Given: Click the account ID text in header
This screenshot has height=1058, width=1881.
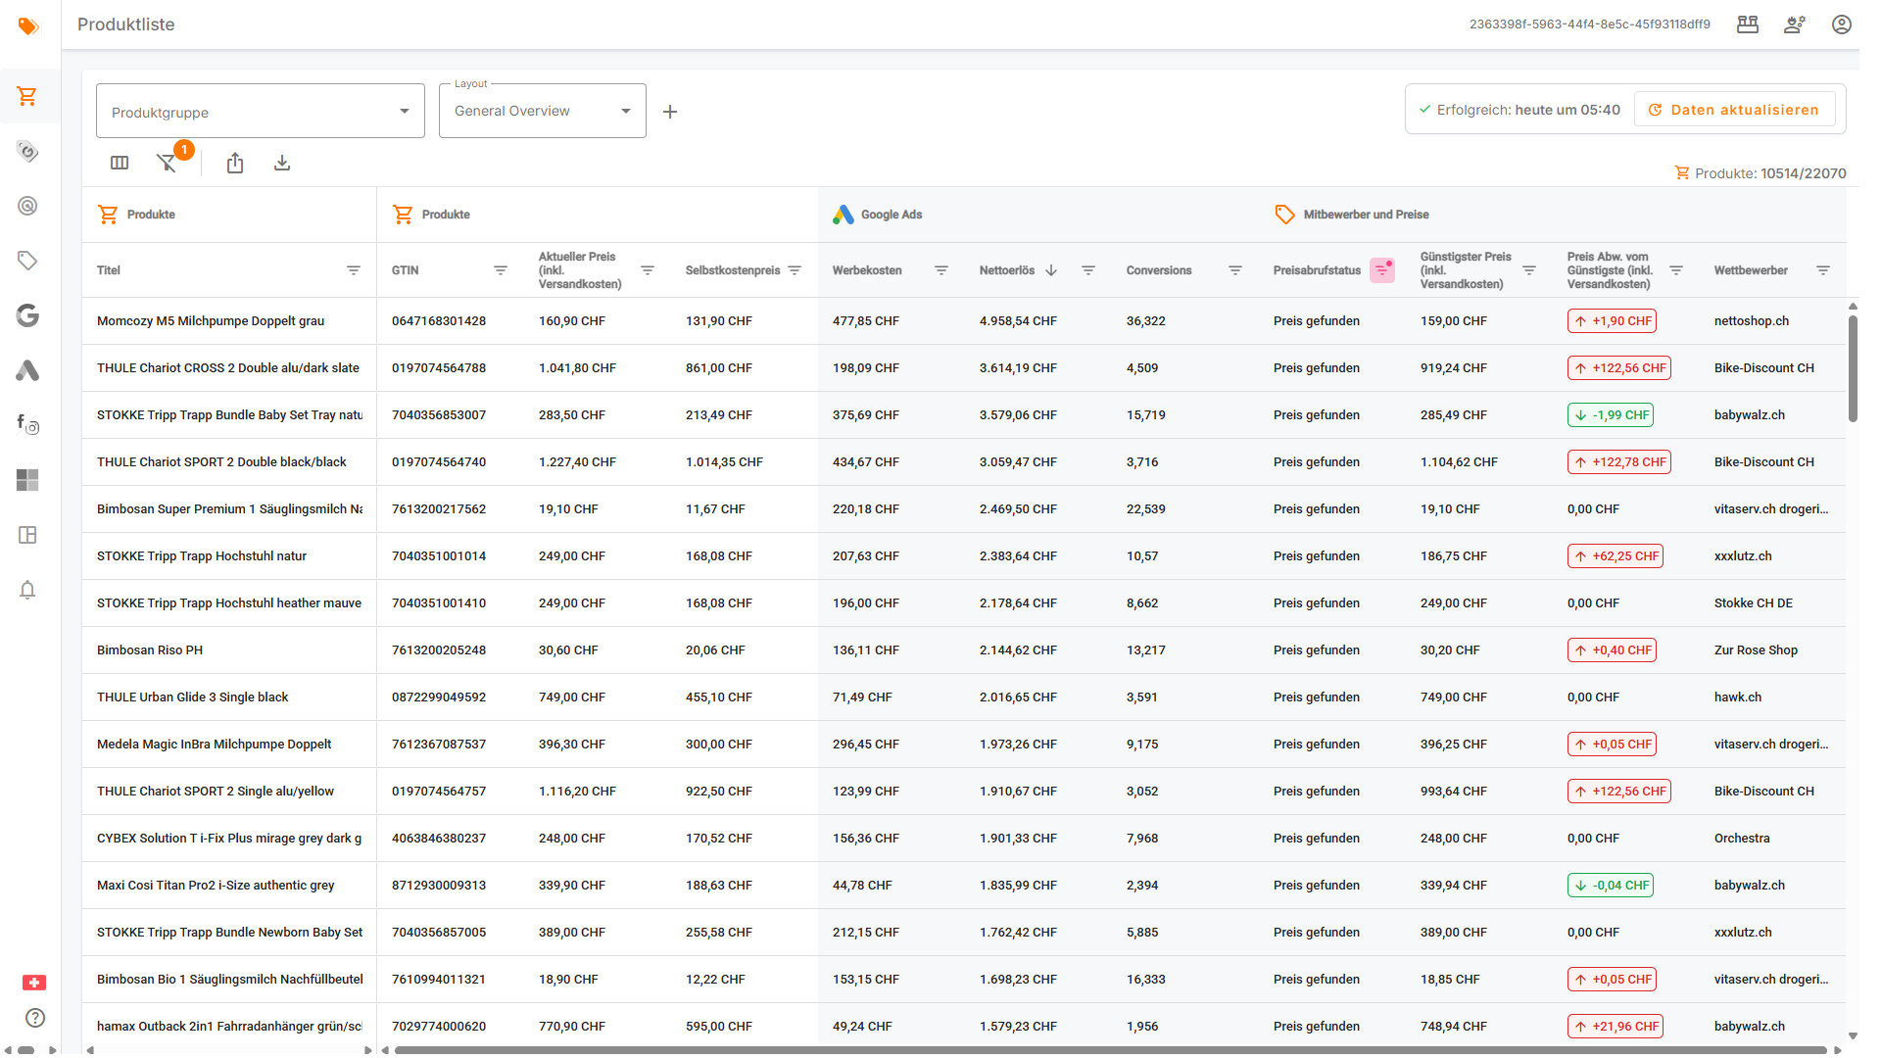Looking at the screenshot, I should tap(1590, 24).
